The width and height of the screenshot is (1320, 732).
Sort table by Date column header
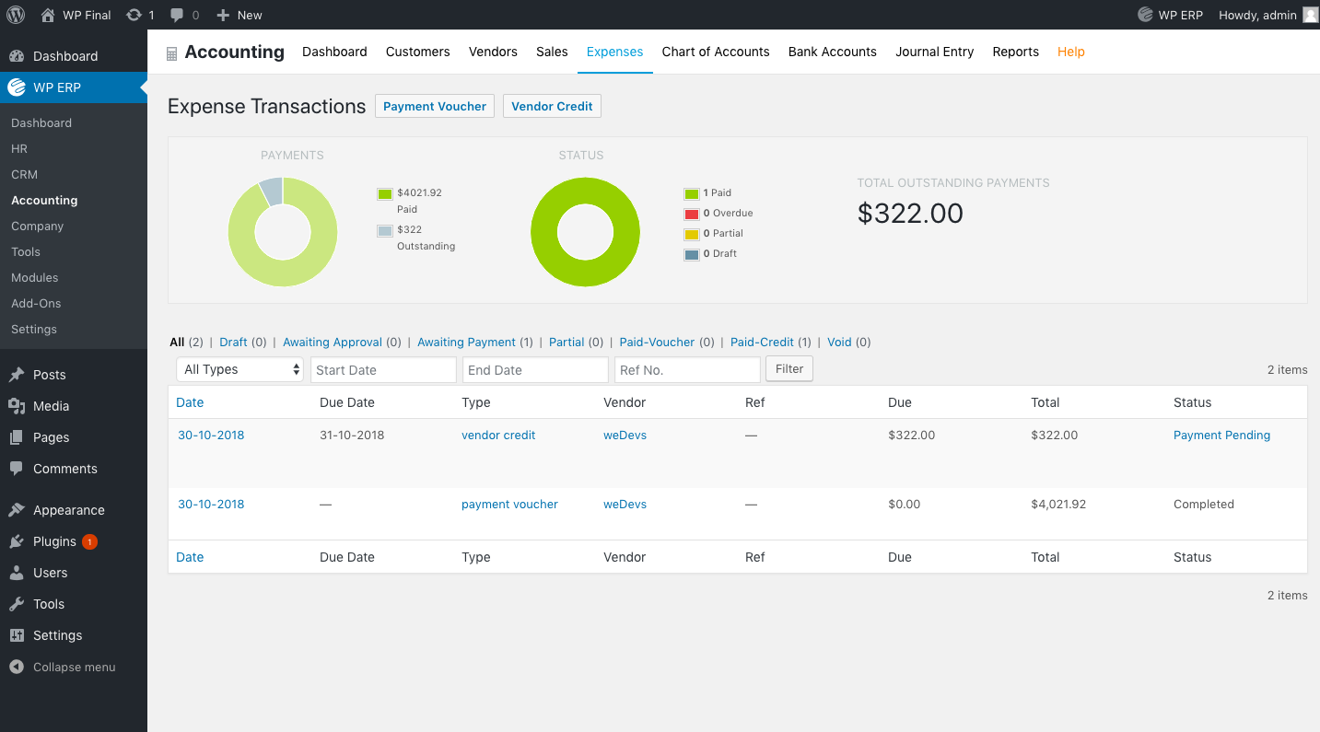point(190,402)
